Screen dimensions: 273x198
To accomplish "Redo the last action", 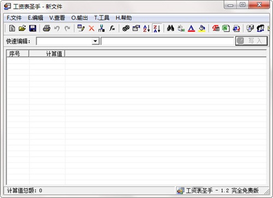I will coord(67,28).
